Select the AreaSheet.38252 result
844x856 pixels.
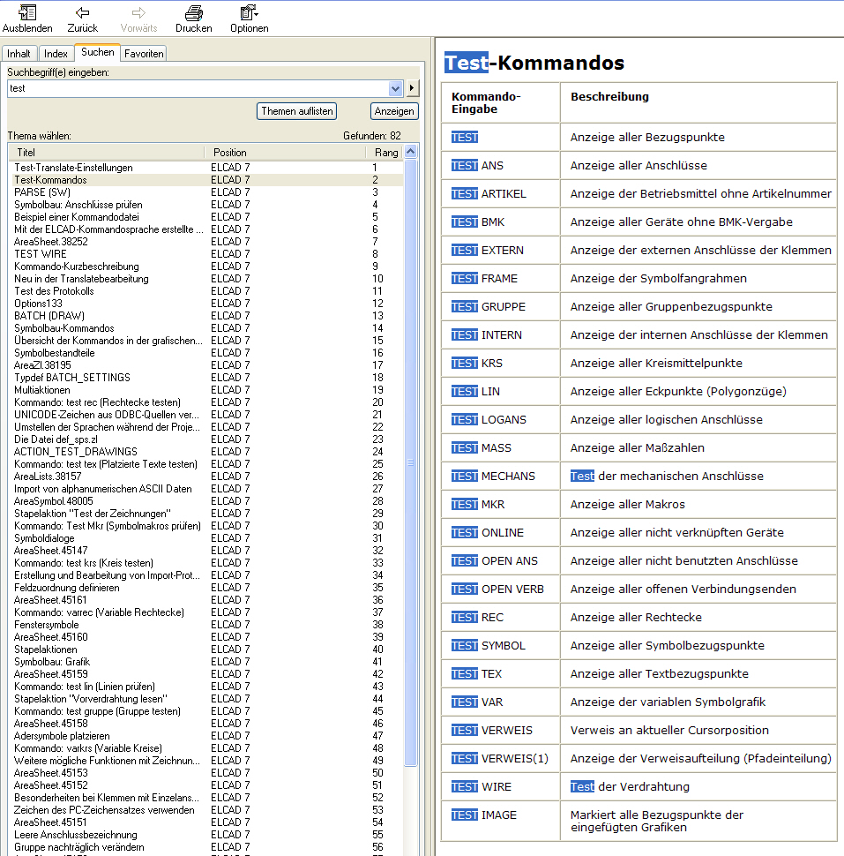[x=51, y=241]
